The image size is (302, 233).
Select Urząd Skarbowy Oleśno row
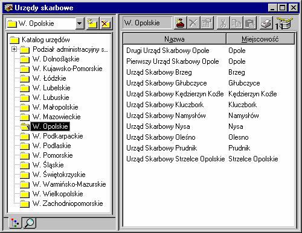[x=208, y=137]
